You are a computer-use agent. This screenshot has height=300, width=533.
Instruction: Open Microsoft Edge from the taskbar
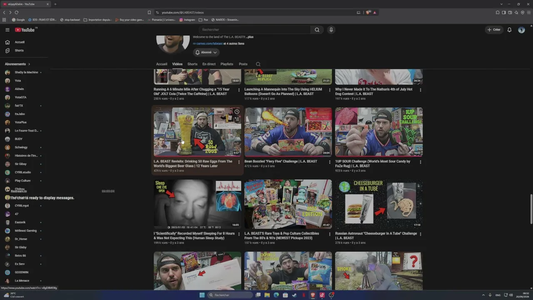276,295
